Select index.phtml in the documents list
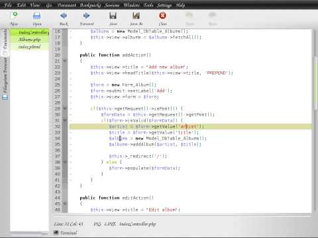The width and height of the screenshot is (318, 238). [29, 47]
